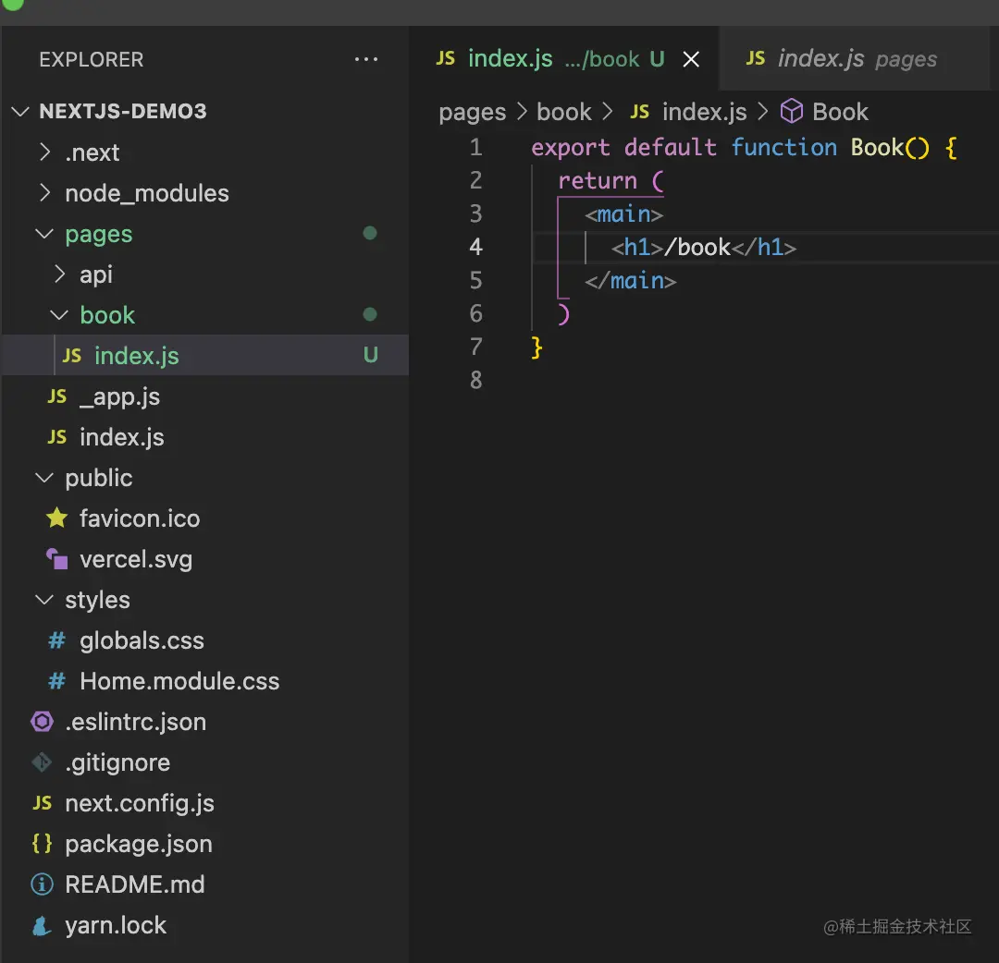The width and height of the screenshot is (999, 963).
Task: Click the yarn.lock file icon
Action: tap(43, 925)
